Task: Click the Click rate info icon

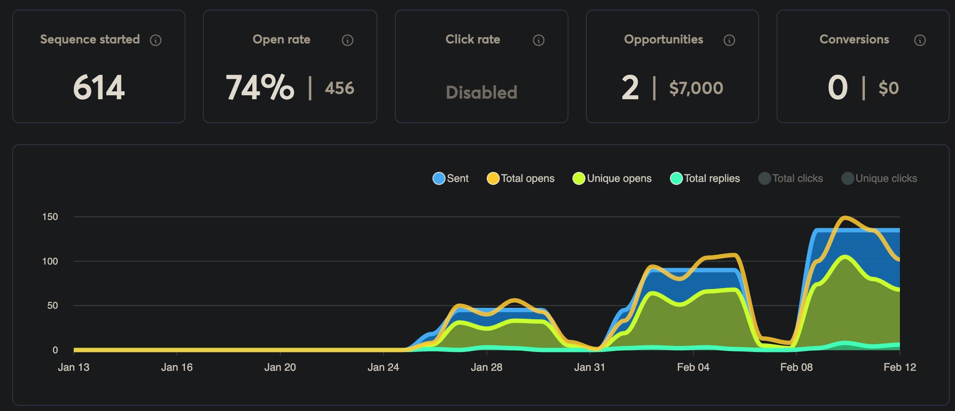Action: pos(539,40)
